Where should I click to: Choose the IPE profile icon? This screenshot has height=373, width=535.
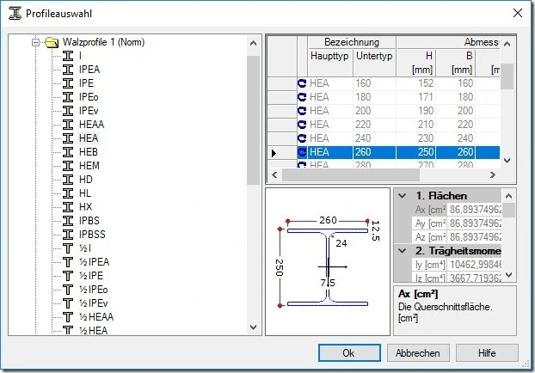click(x=68, y=83)
